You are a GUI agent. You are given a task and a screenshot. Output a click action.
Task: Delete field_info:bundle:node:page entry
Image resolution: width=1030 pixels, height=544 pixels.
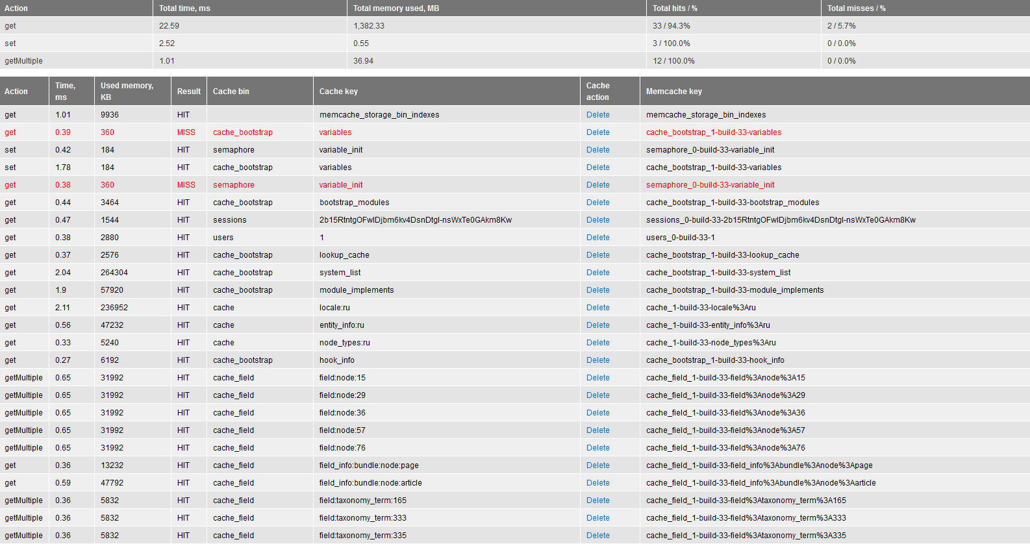tap(597, 465)
